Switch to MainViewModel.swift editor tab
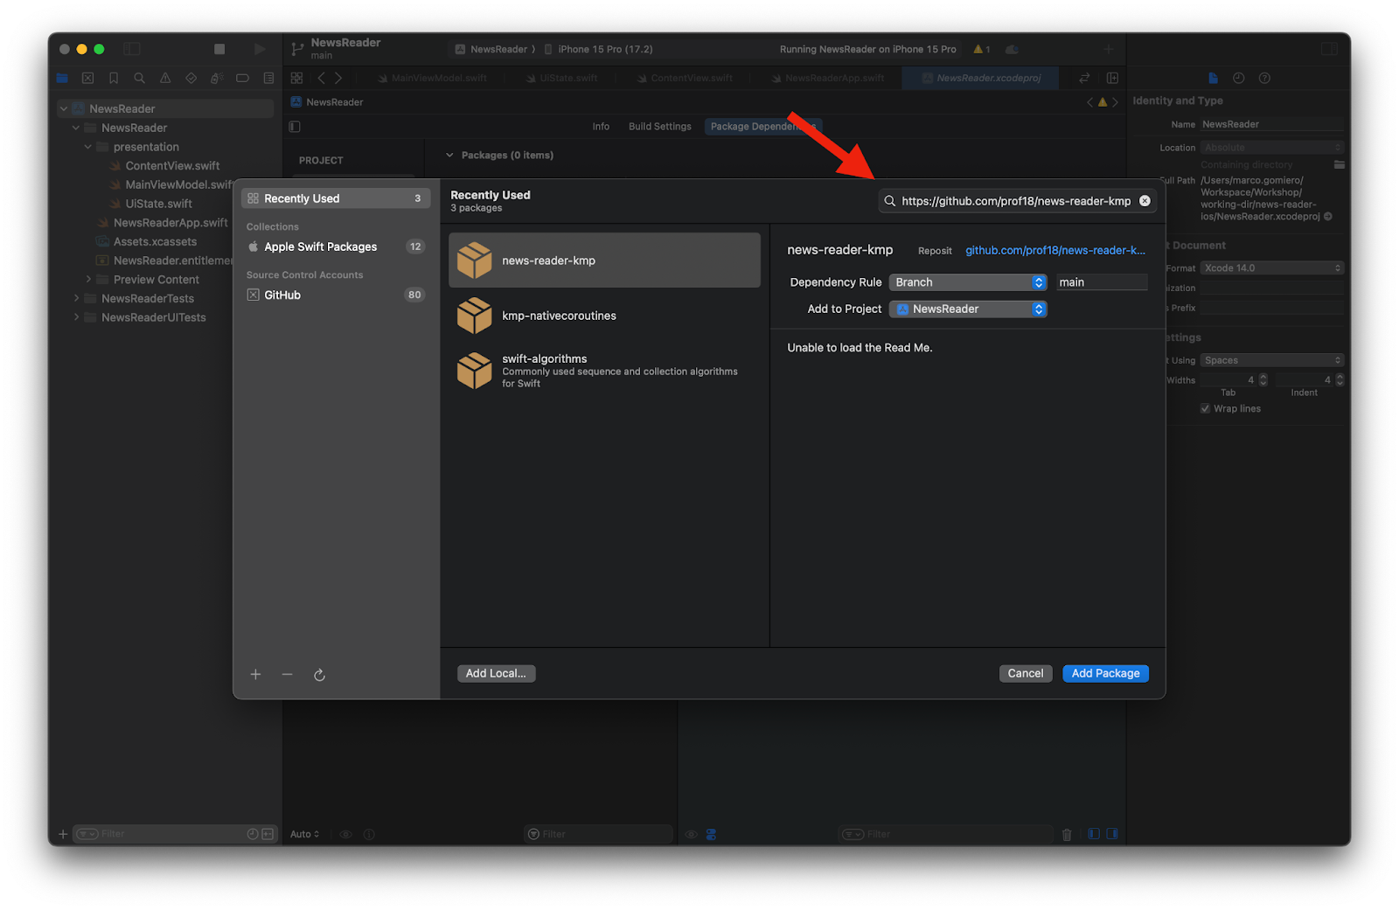This screenshot has width=1399, height=910. click(x=433, y=78)
